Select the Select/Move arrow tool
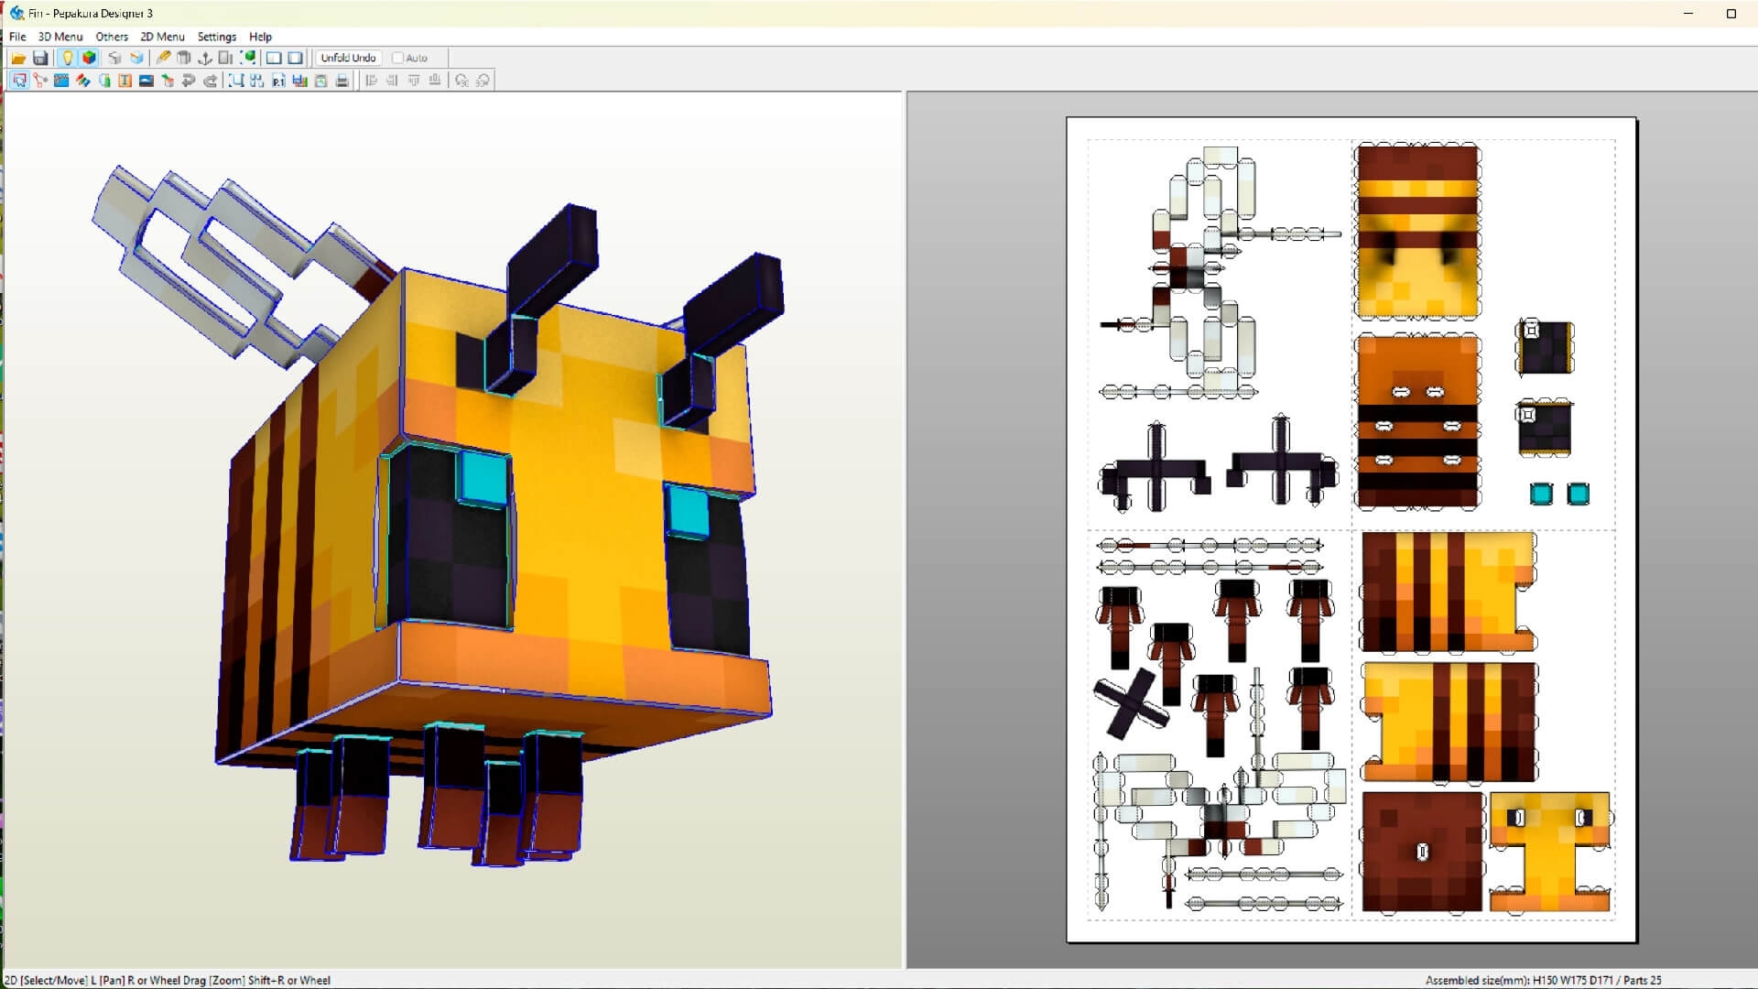1758x989 pixels. (x=19, y=81)
